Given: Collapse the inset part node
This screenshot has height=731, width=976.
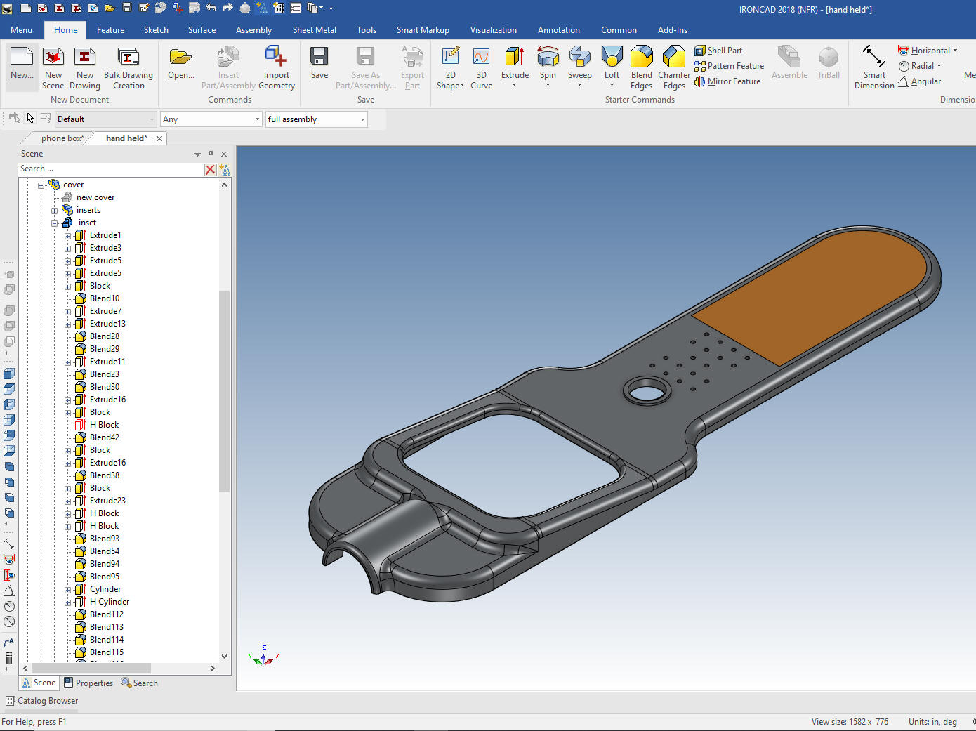Looking at the screenshot, I should (54, 223).
